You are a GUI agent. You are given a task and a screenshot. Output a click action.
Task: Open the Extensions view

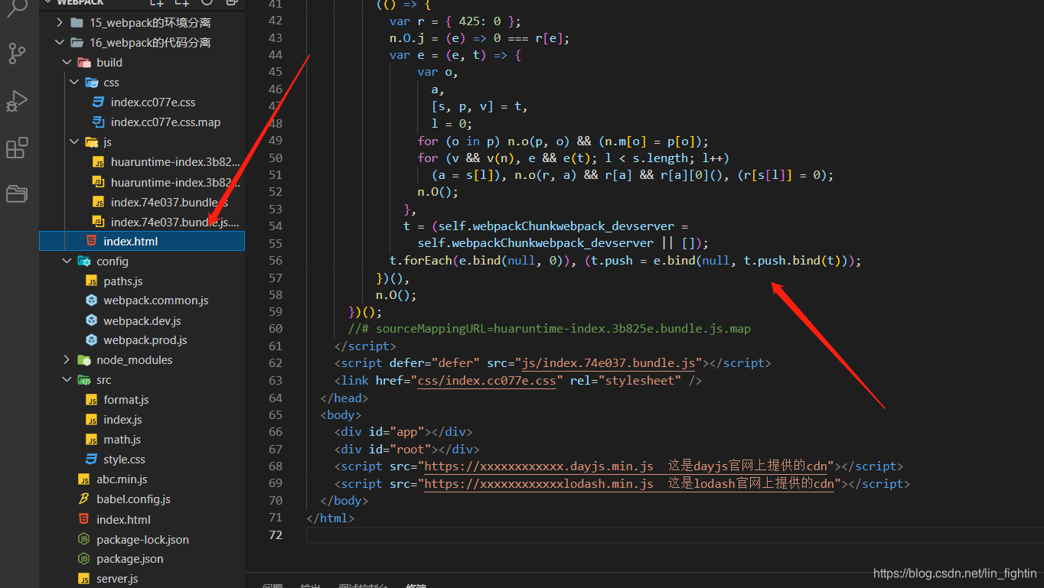pyautogui.click(x=17, y=148)
